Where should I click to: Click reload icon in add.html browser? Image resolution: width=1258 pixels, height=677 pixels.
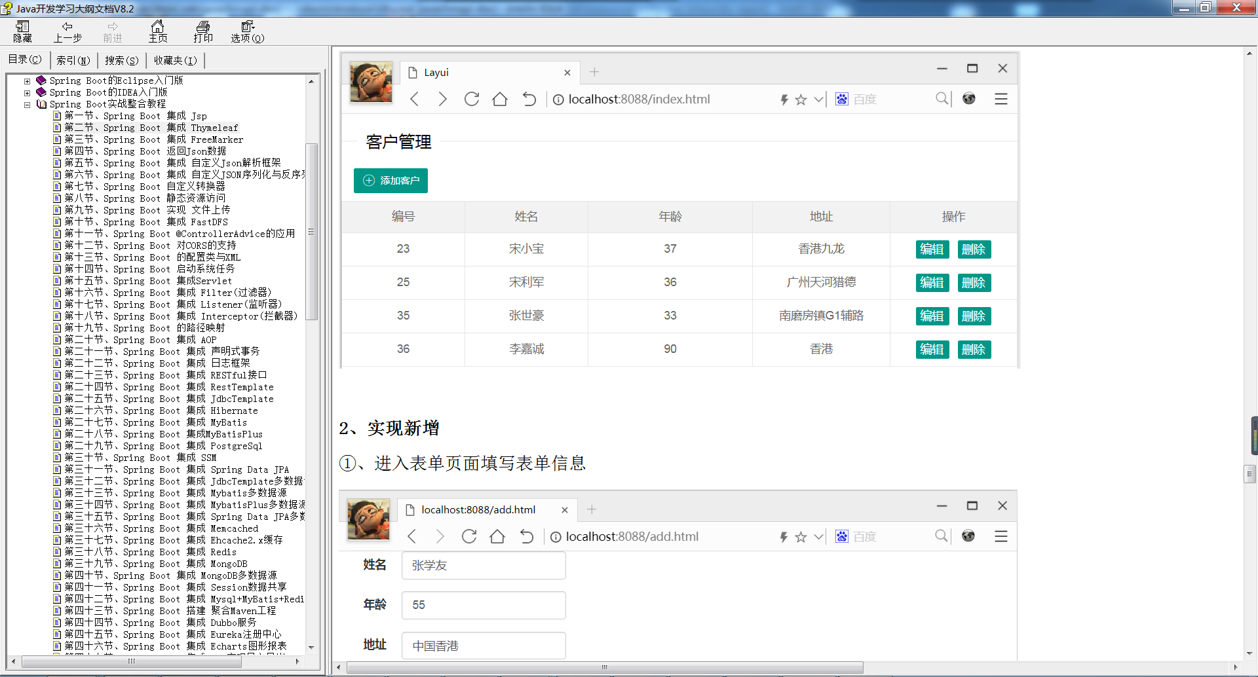[x=469, y=536]
